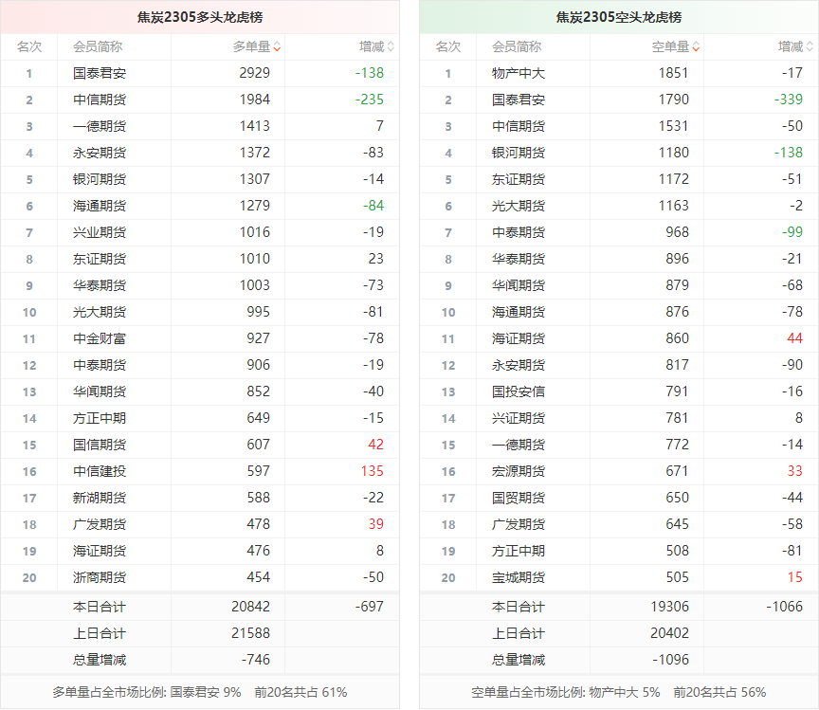
Task: Sort long table by 多单量 sort icon
Action: point(276,46)
